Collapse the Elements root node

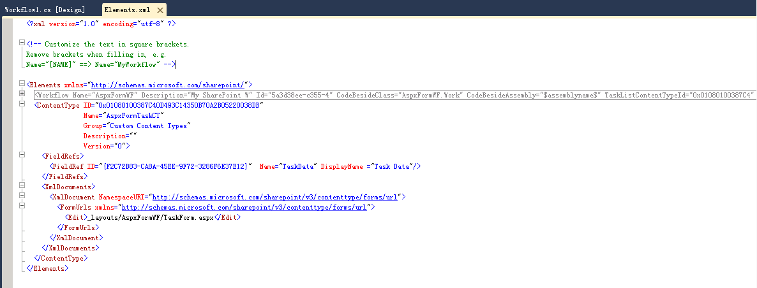coord(21,83)
